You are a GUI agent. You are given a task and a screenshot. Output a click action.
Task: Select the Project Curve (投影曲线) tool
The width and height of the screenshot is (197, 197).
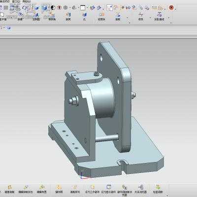[x=159, y=17]
